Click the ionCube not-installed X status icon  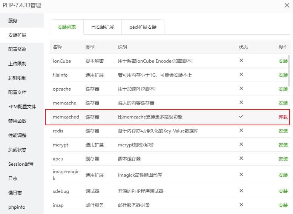[x=241, y=60]
